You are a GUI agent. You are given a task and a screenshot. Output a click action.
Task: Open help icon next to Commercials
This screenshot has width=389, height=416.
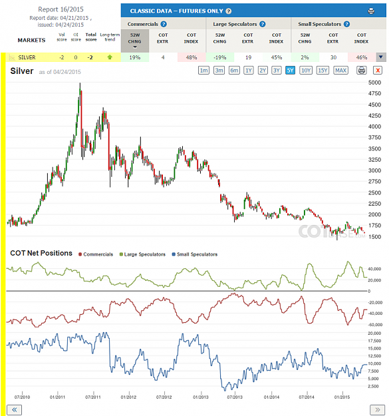coord(164,24)
